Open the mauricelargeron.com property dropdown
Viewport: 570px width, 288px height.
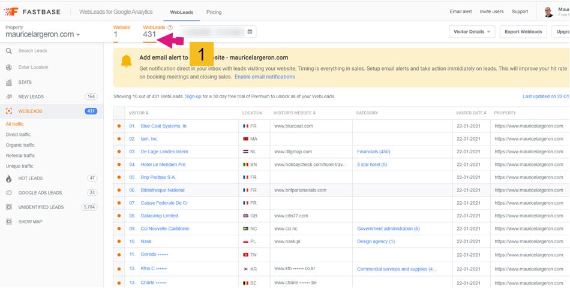(43, 35)
